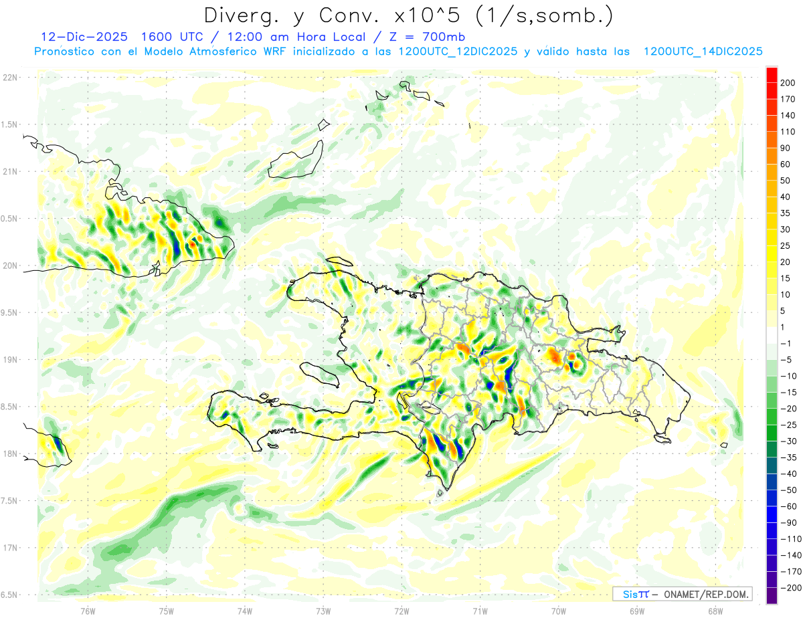Click the color bar segment between -25 and -30

pyautogui.click(x=772, y=433)
